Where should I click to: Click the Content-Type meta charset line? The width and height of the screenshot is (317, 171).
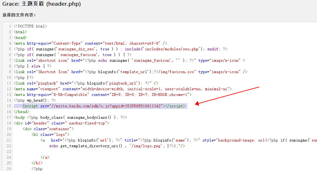[90, 43]
